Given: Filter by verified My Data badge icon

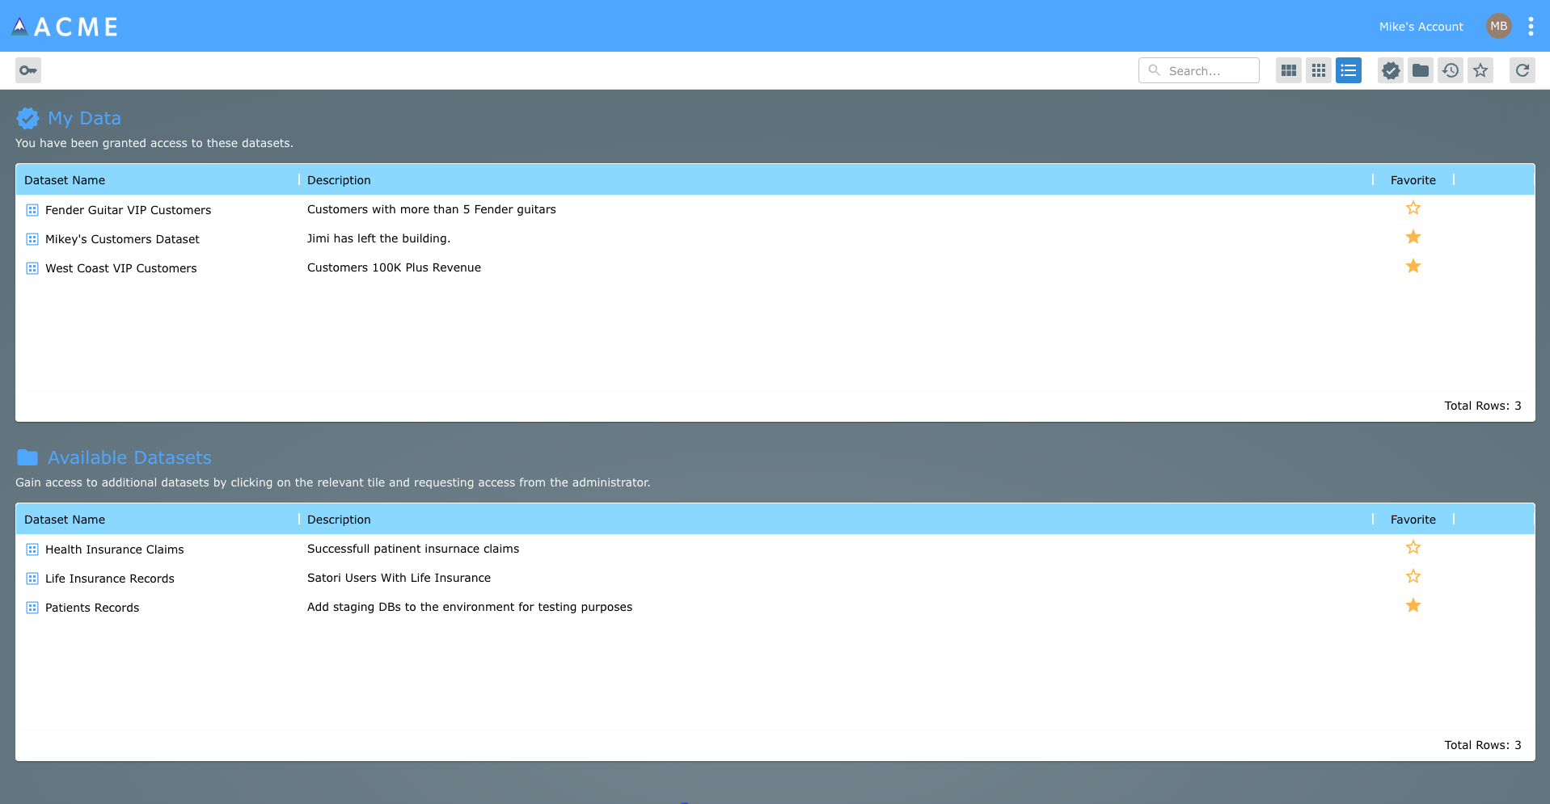Looking at the screenshot, I should tap(1391, 70).
